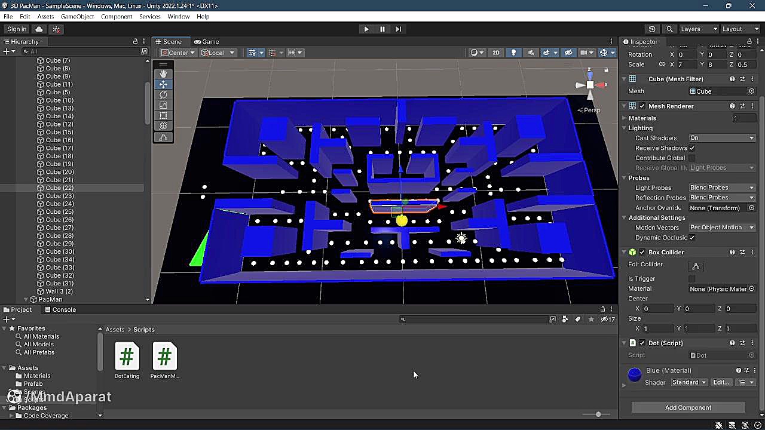This screenshot has width=765, height=430.
Task: Open the Undo History icon
Action: coord(652,29)
